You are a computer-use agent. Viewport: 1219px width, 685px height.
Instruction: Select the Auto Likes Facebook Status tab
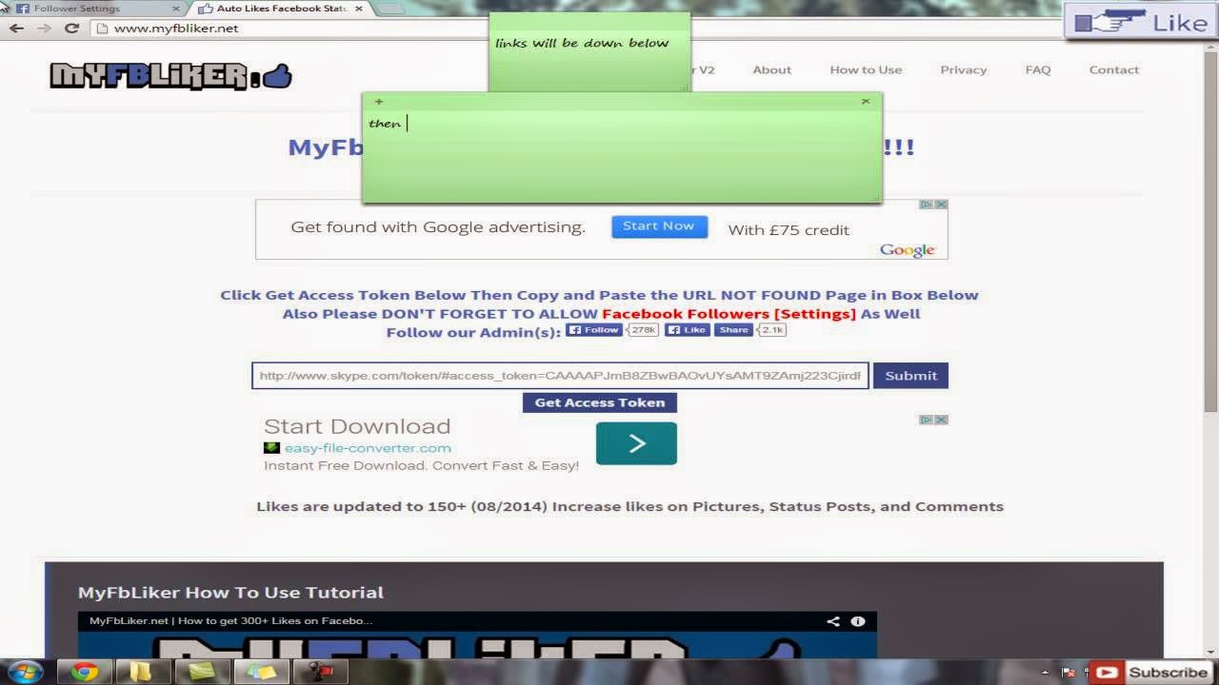(281, 9)
